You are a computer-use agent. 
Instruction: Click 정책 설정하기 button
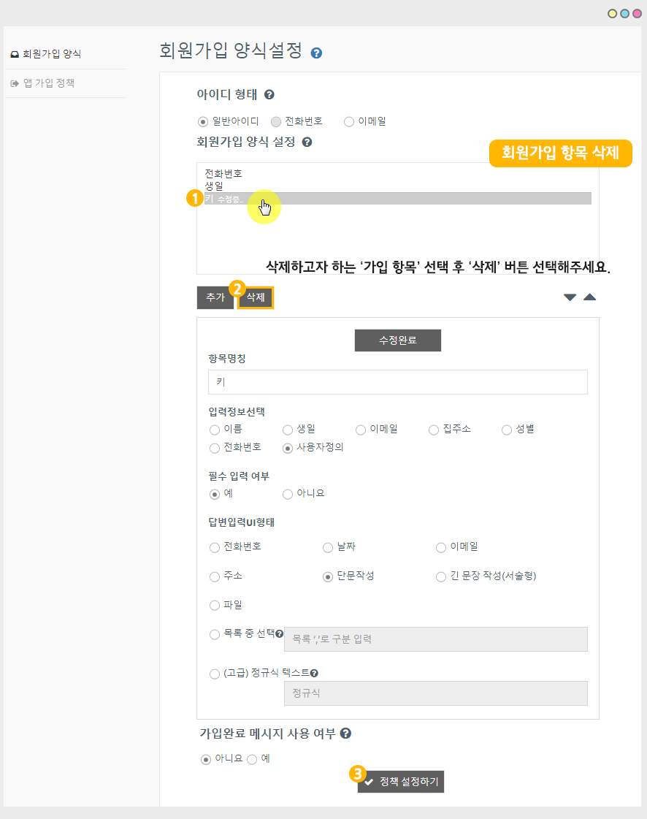401,782
